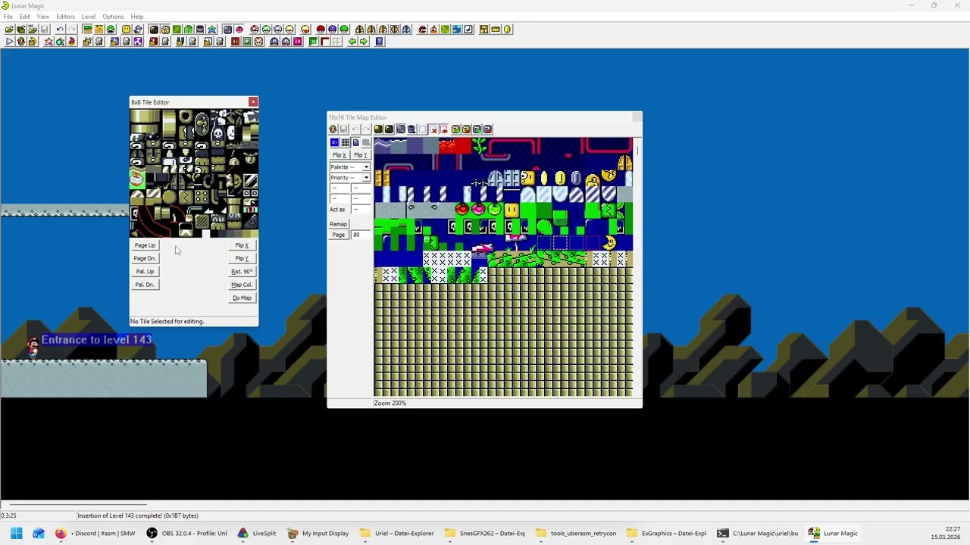Toggle the grid display button in Tile Map Editor
970x545 pixels.
point(345,142)
